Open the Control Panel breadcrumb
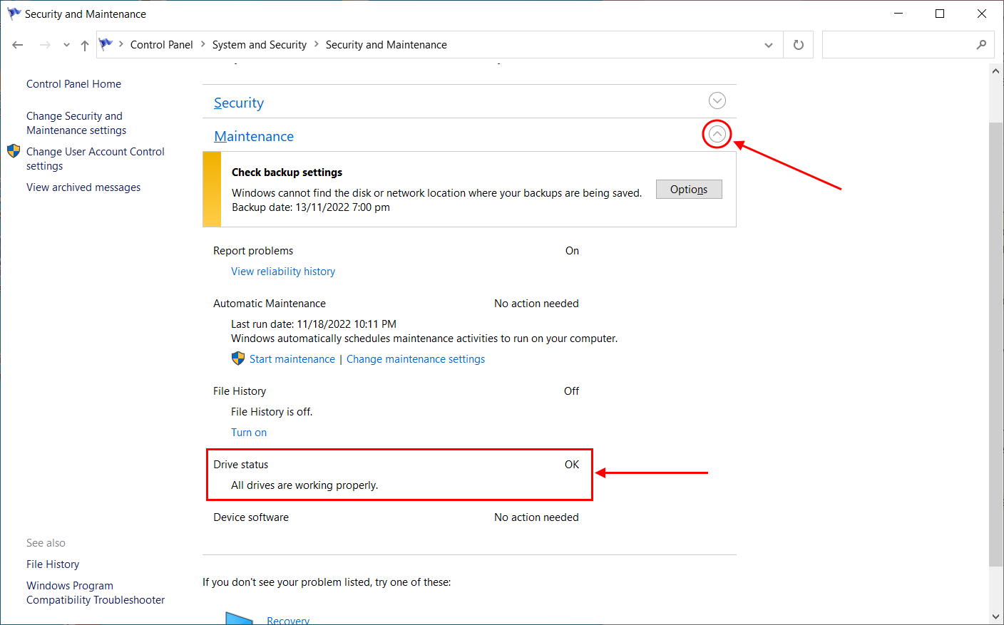The width and height of the screenshot is (1004, 625). pyautogui.click(x=162, y=45)
